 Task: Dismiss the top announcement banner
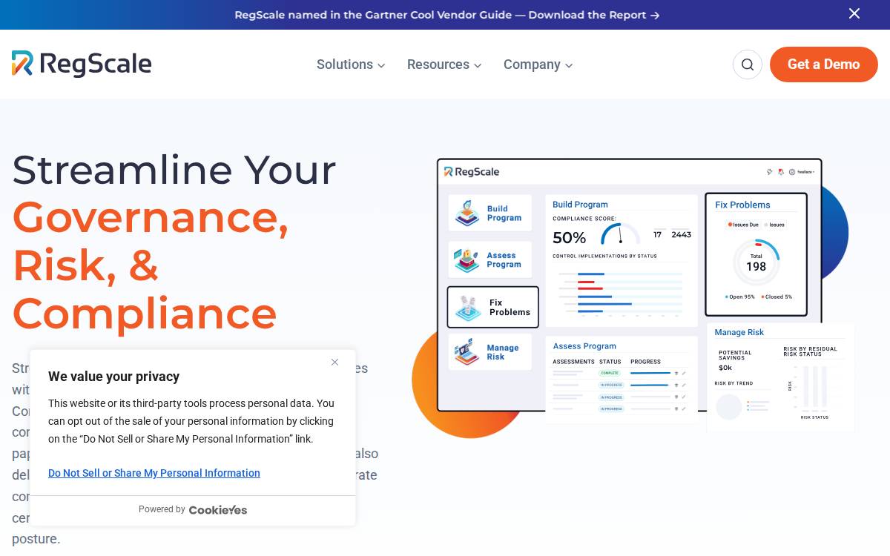[854, 13]
